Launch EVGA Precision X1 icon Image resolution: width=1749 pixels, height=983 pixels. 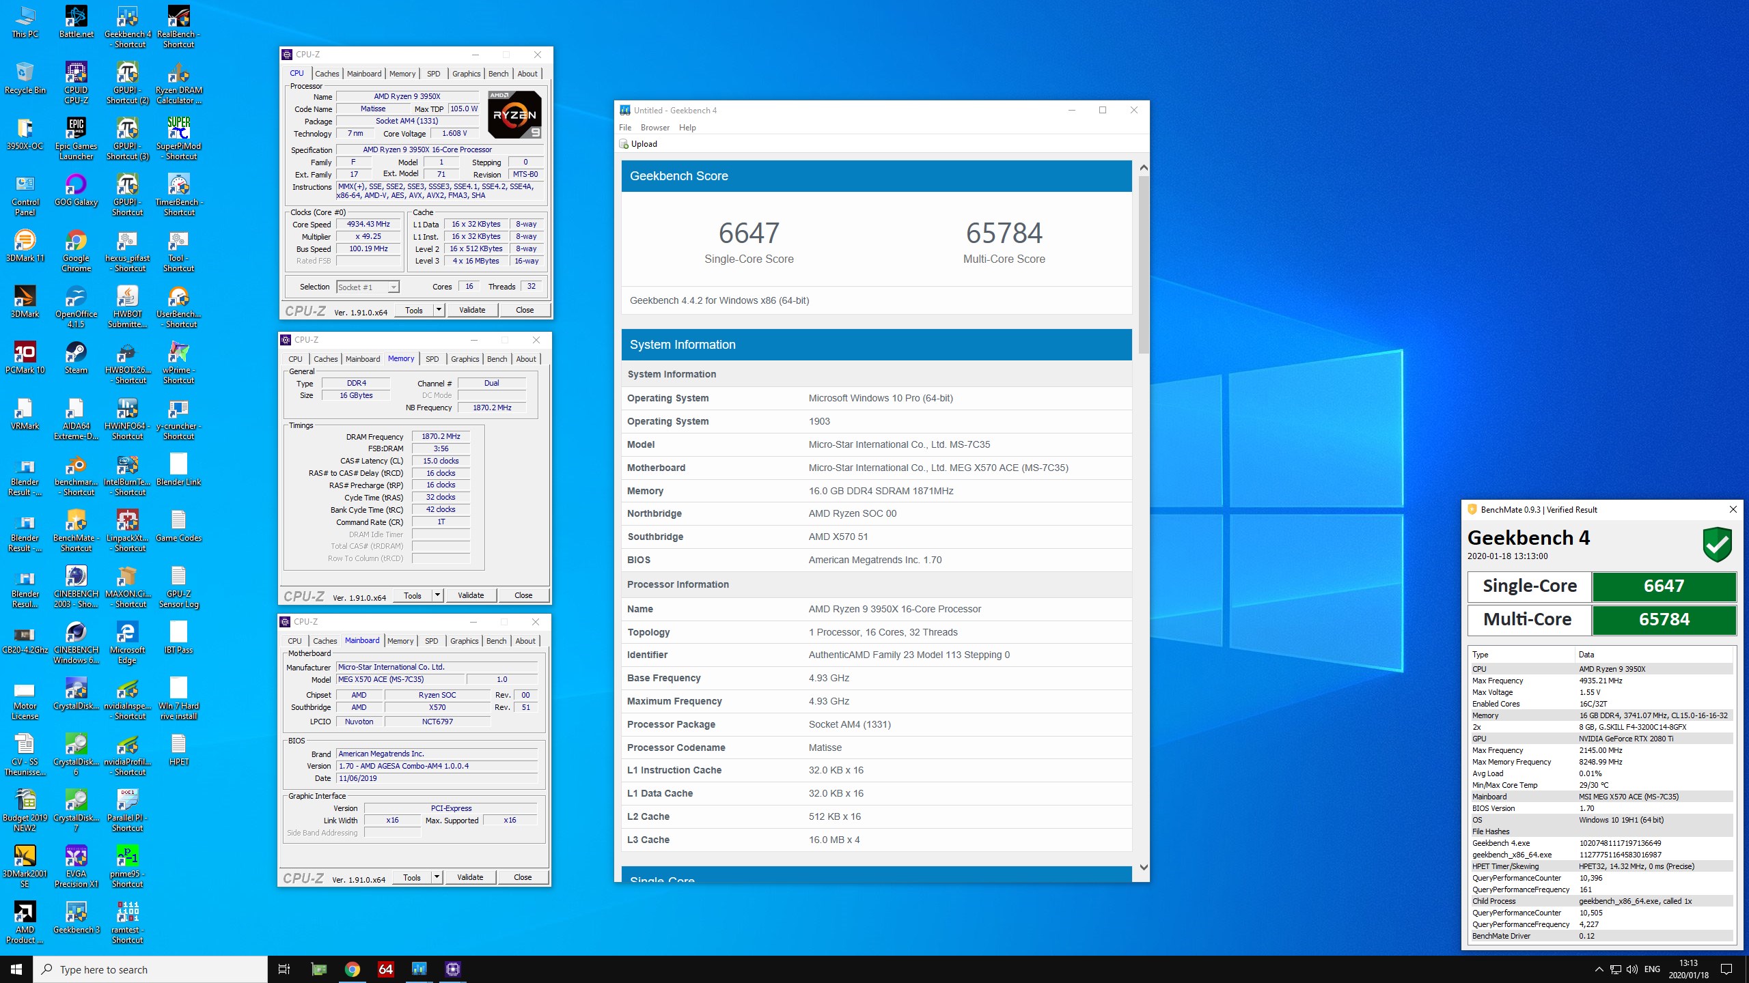click(x=76, y=867)
